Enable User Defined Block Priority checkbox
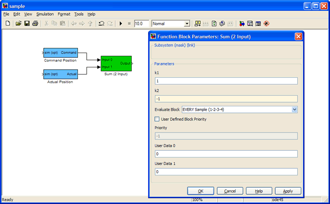Image resolution: width=330 pixels, height=204 pixels. click(x=157, y=119)
